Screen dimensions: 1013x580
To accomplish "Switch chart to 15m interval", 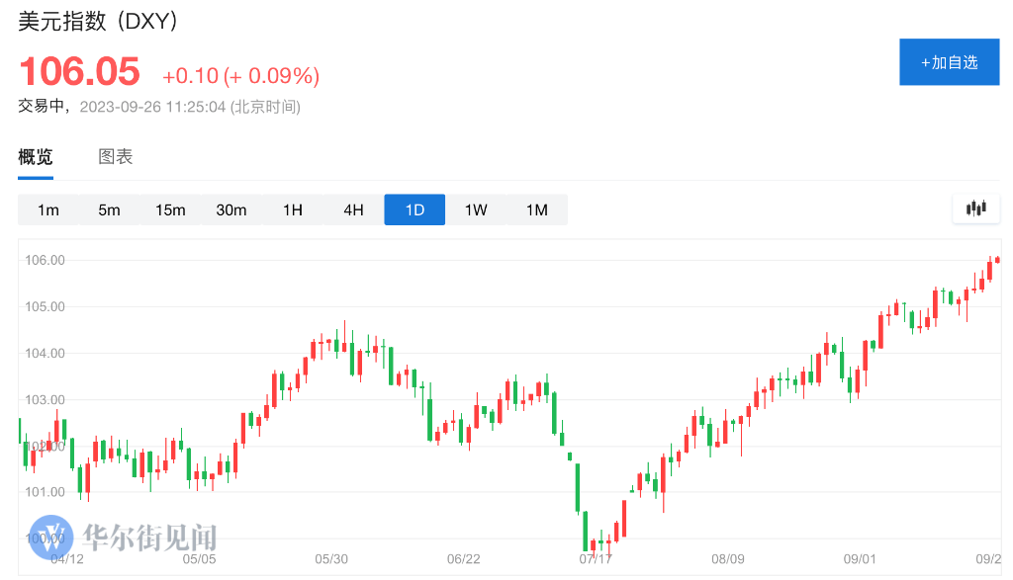I will 170,209.
